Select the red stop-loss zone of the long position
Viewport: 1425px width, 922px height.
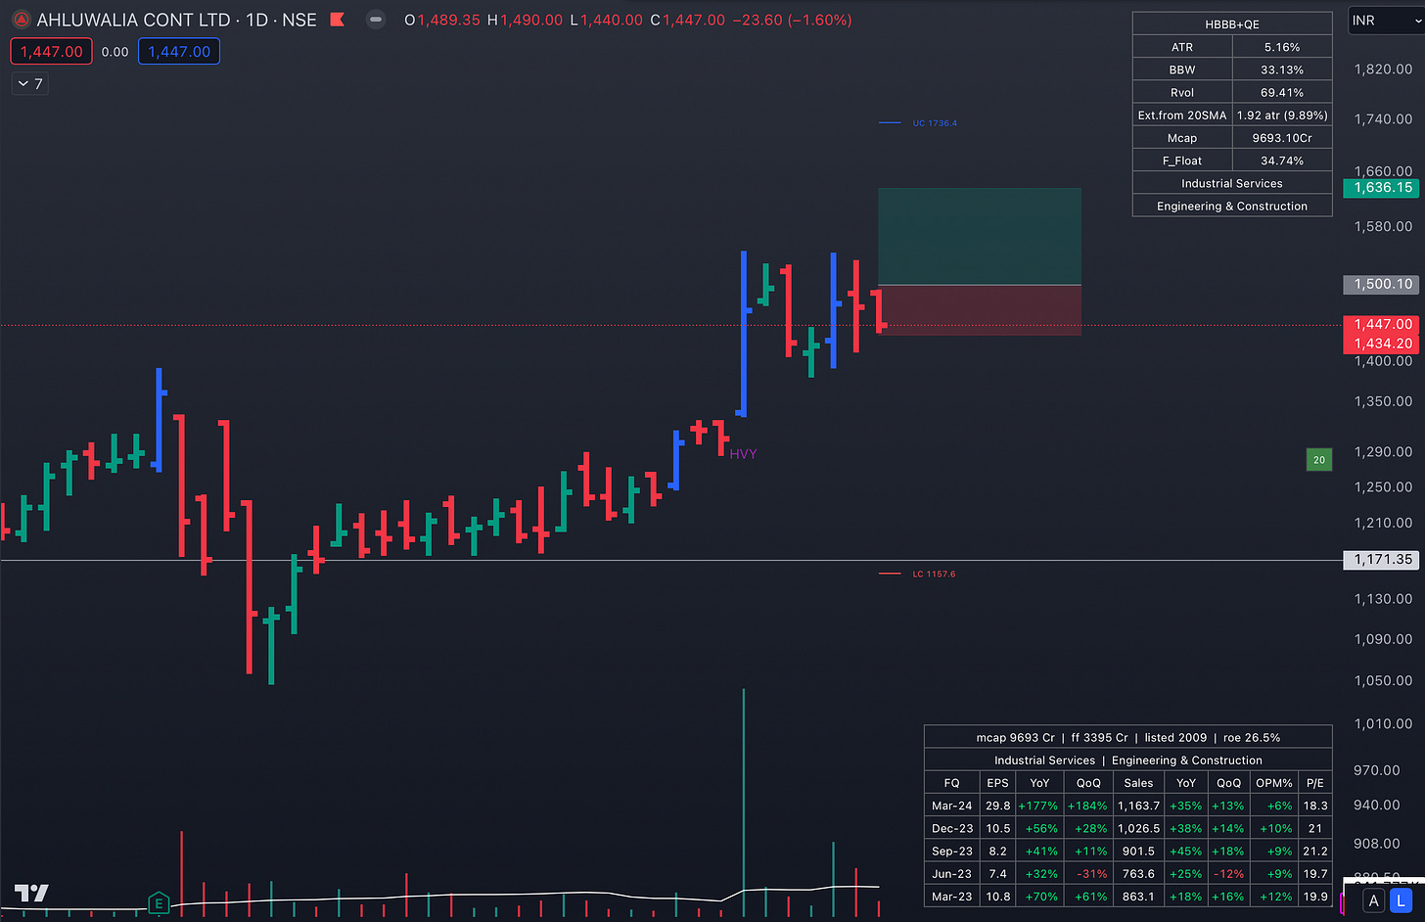pyautogui.click(x=980, y=310)
